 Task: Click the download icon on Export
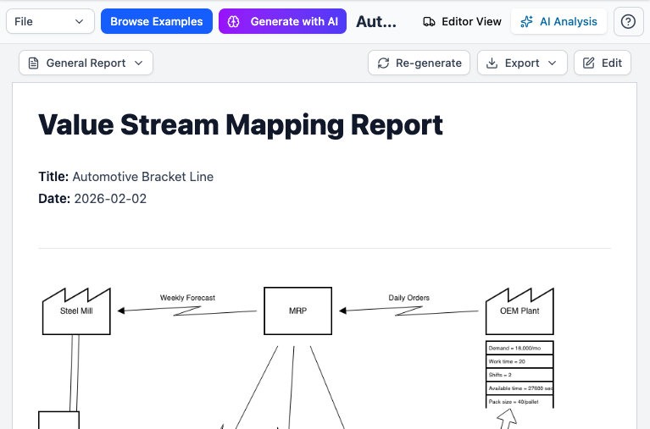tap(492, 63)
